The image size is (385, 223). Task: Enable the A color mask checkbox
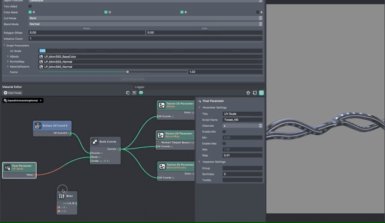coord(257,12)
